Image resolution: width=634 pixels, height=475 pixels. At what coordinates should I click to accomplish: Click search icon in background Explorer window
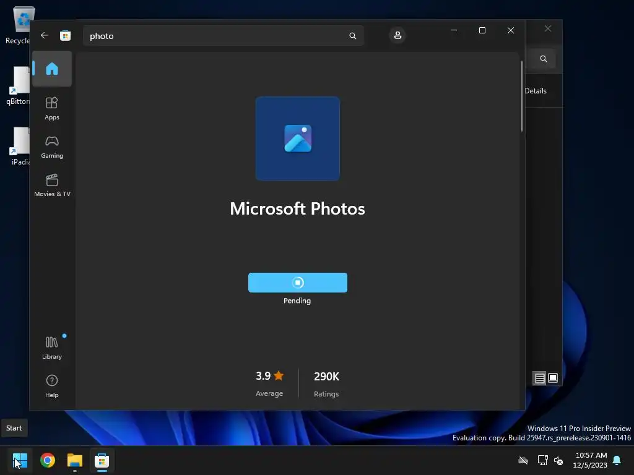pyautogui.click(x=544, y=59)
